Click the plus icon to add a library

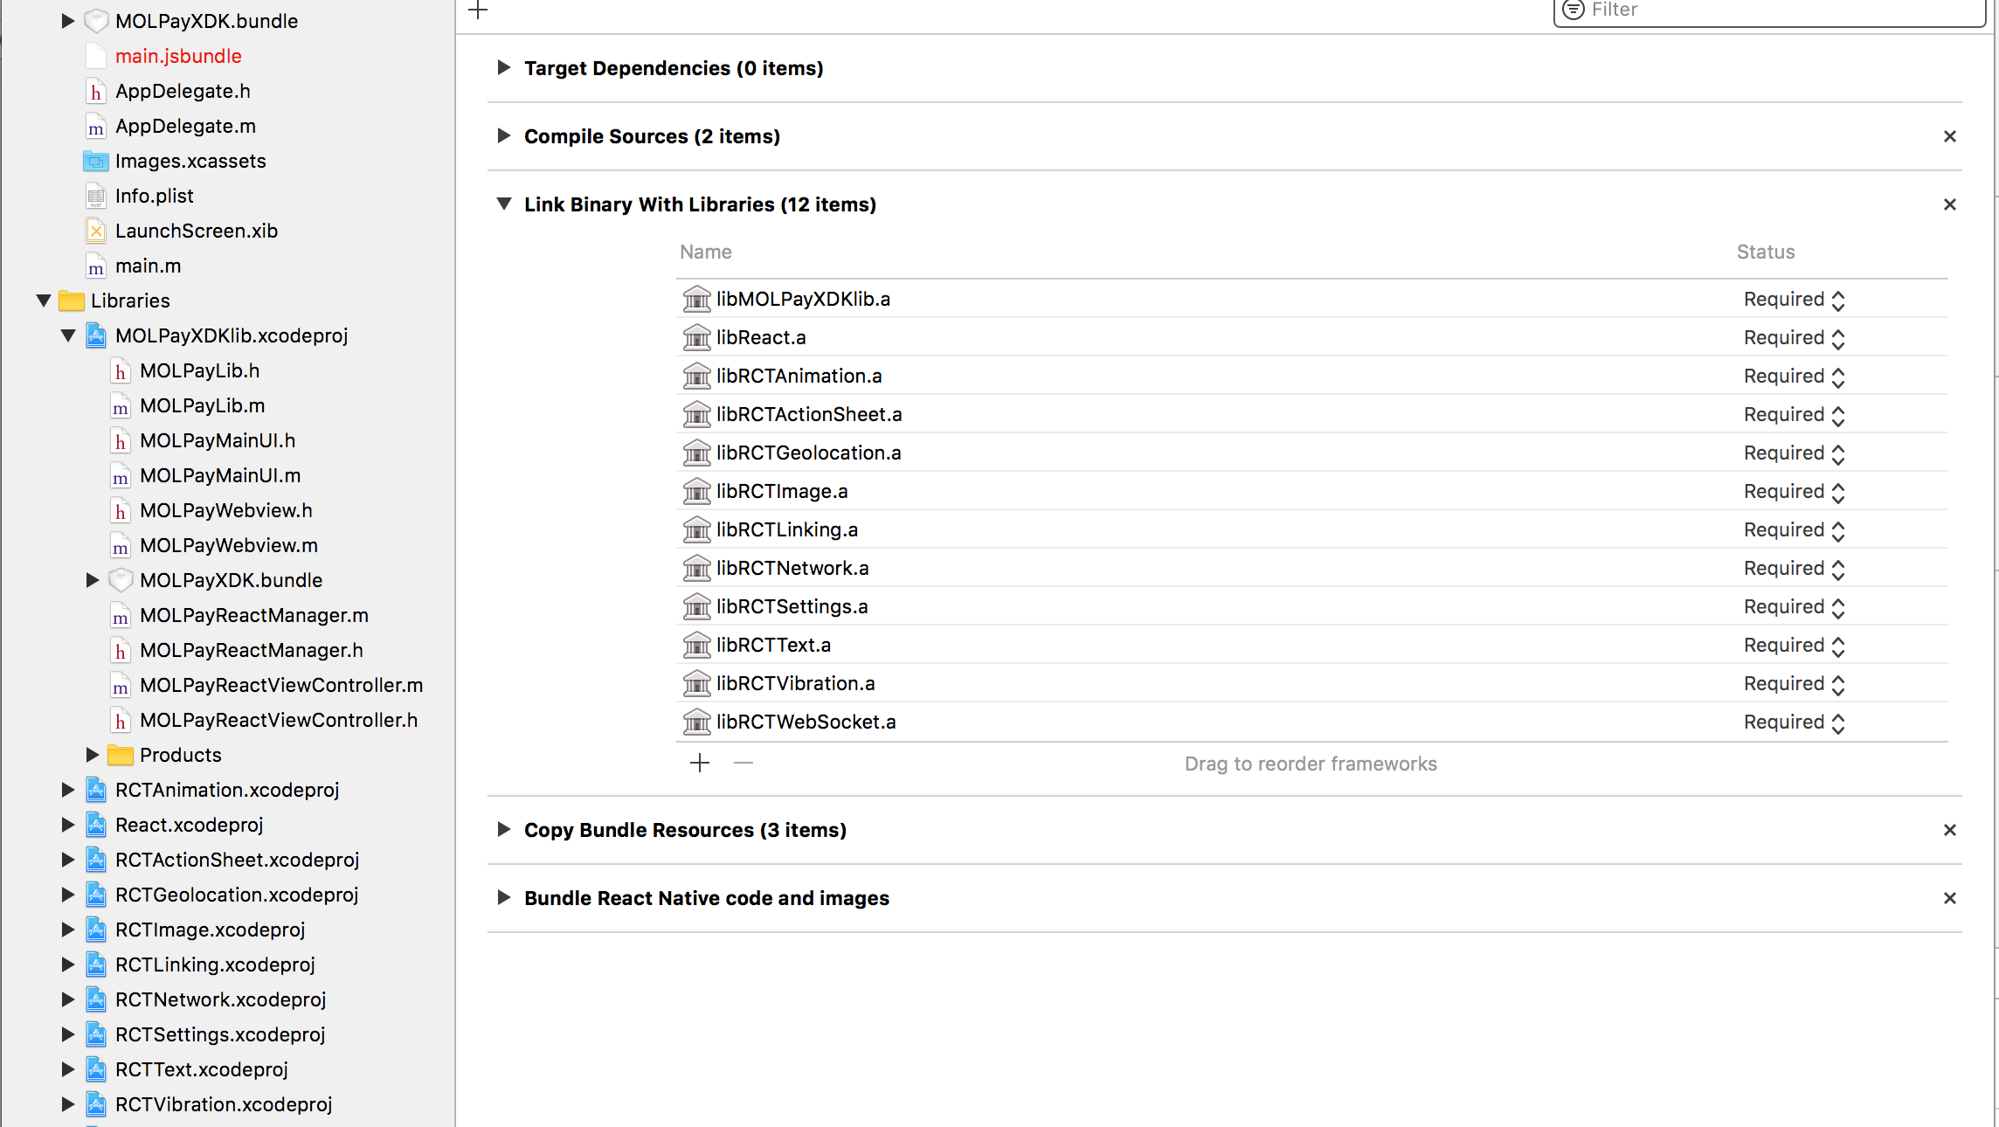tap(700, 764)
